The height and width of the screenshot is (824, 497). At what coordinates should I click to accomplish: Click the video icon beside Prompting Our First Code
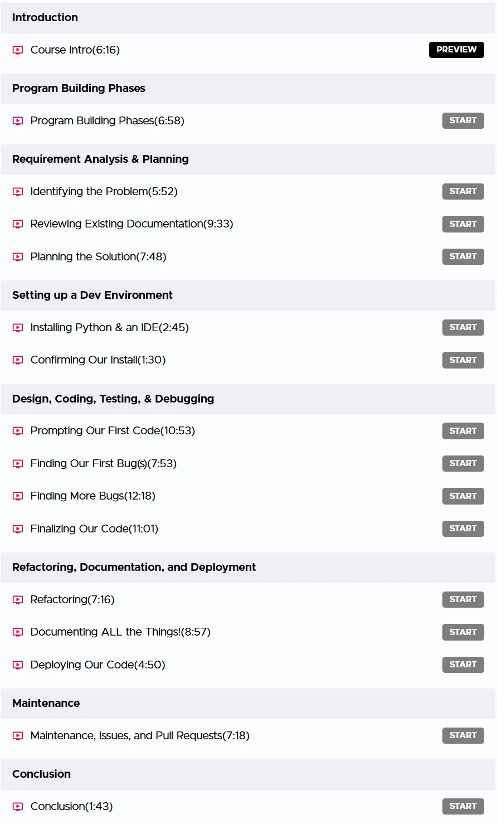18,431
